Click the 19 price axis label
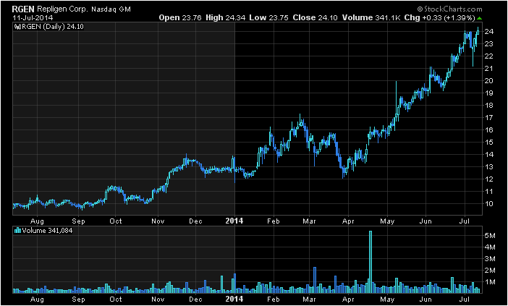Screen dimensions: 508x306 click(x=489, y=93)
